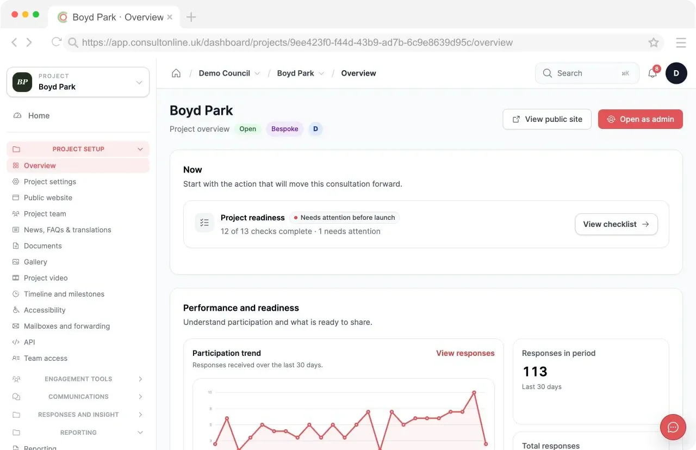Click the Project team people icon
This screenshot has height=450, width=696.
pyautogui.click(x=16, y=214)
